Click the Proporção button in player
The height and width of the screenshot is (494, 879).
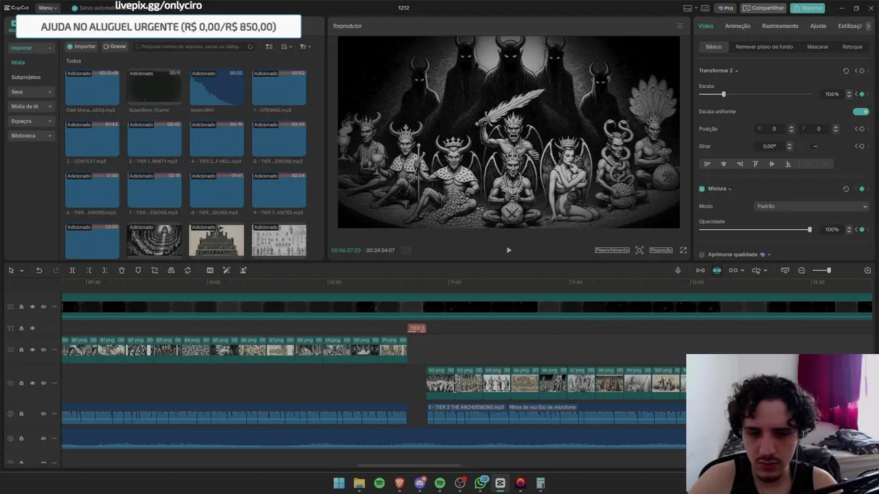pos(661,250)
